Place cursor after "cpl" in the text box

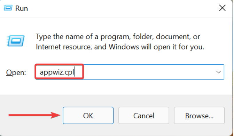[74, 72]
